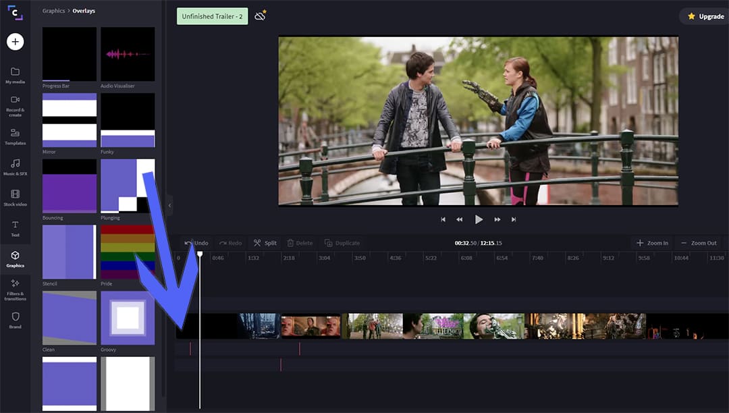Click the round plus add media button
Image resolution: width=729 pixels, height=413 pixels.
[x=16, y=42]
